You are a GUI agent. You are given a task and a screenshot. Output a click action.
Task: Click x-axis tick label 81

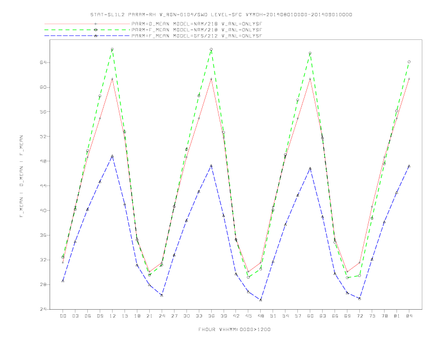[x=397, y=316]
